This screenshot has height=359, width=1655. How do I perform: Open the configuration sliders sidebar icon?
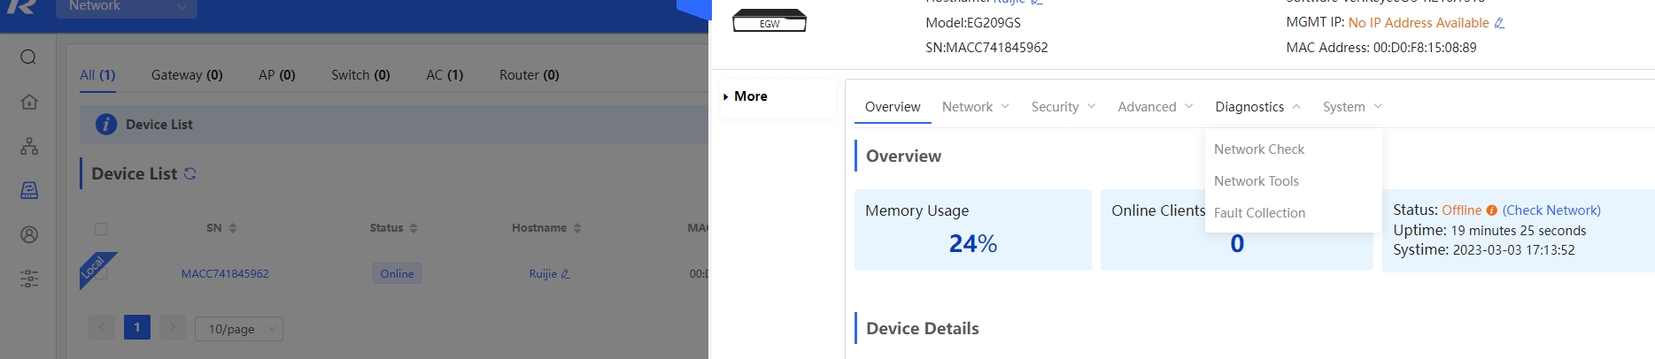[28, 279]
